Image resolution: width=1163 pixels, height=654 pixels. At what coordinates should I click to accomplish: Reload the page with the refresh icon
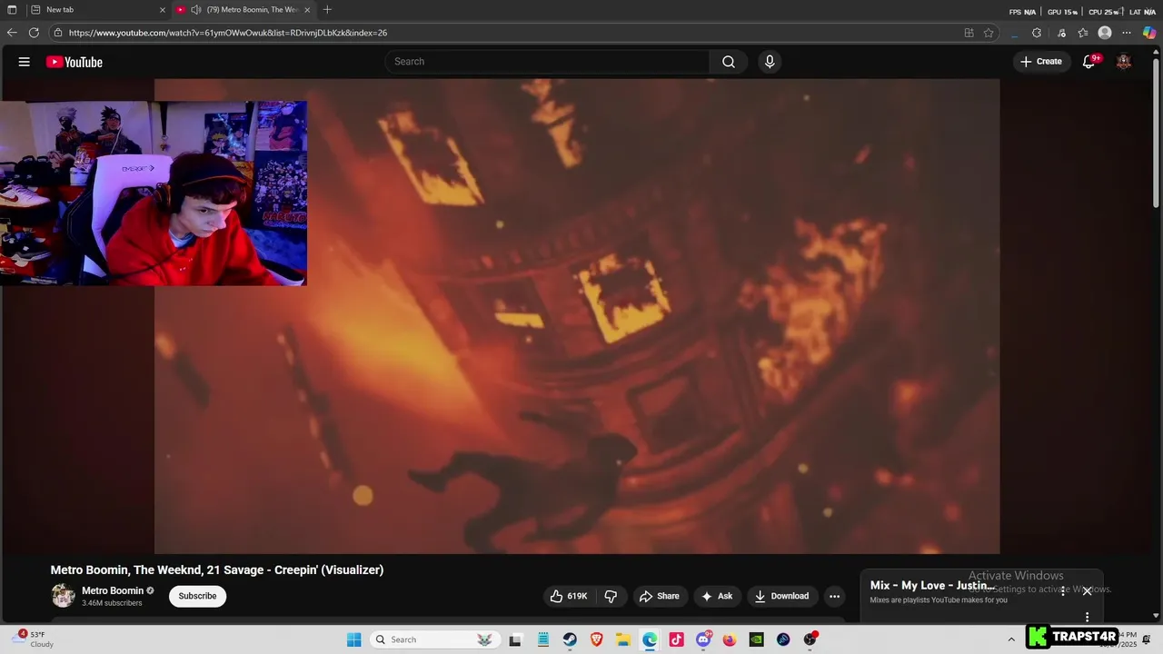[x=34, y=33]
